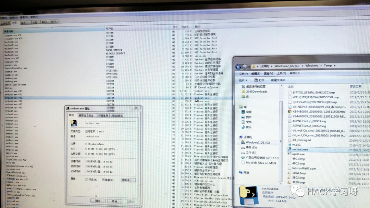The image size is (370, 208).
Task: Click the 3E02.tmp file icon
Action: [x=289, y=178]
